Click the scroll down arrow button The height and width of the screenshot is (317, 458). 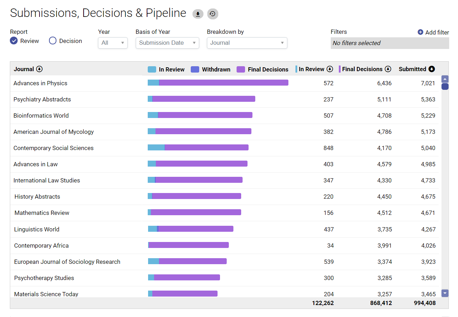coord(445,293)
